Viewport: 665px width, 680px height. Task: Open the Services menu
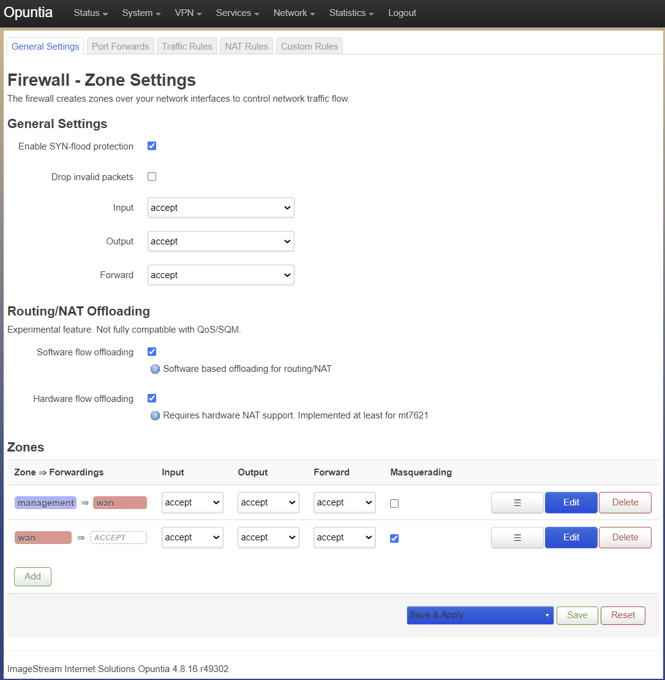pyautogui.click(x=238, y=13)
